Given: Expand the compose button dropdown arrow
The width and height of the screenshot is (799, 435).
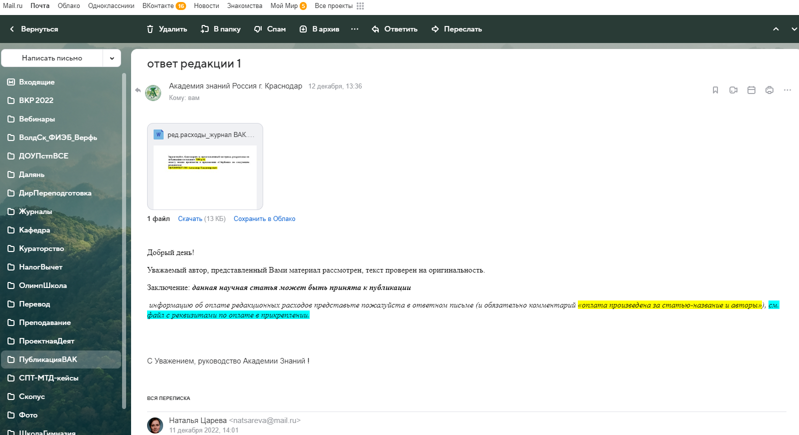Looking at the screenshot, I should point(112,58).
